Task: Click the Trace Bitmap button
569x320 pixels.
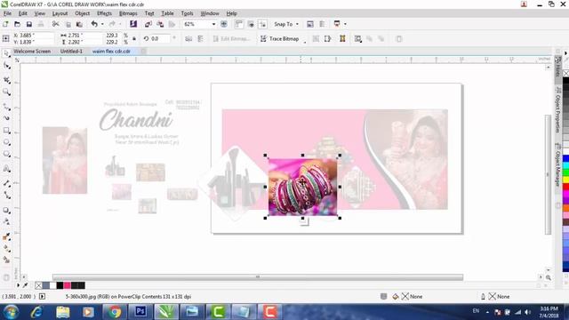Action: tap(280, 38)
